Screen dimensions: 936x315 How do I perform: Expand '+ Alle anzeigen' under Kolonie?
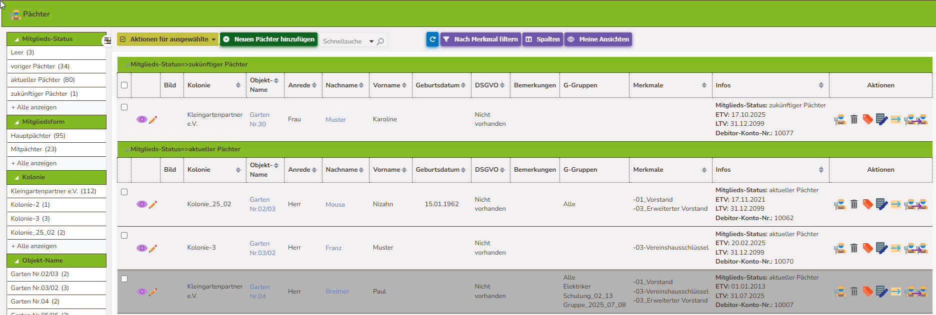tap(34, 246)
